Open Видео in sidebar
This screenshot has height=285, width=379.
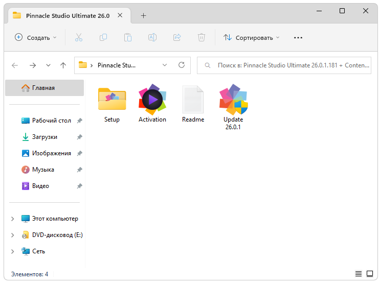[35, 186]
